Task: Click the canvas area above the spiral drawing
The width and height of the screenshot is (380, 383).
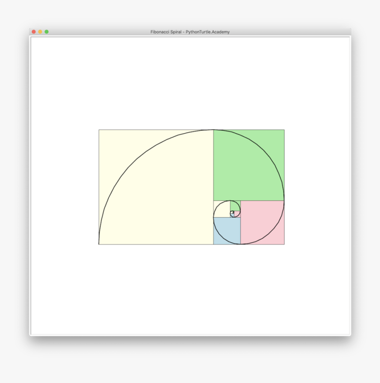Action: [x=190, y=80]
